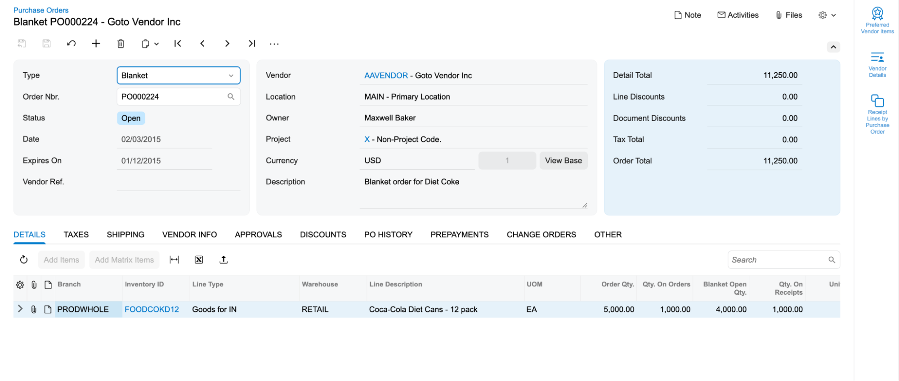Click the Save and Close toolbar icon
The height and width of the screenshot is (381, 899).
click(22, 44)
